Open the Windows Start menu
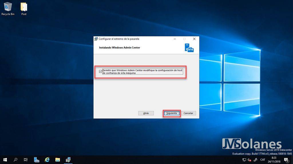This screenshot has width=293, height=164. click(5, 160)
